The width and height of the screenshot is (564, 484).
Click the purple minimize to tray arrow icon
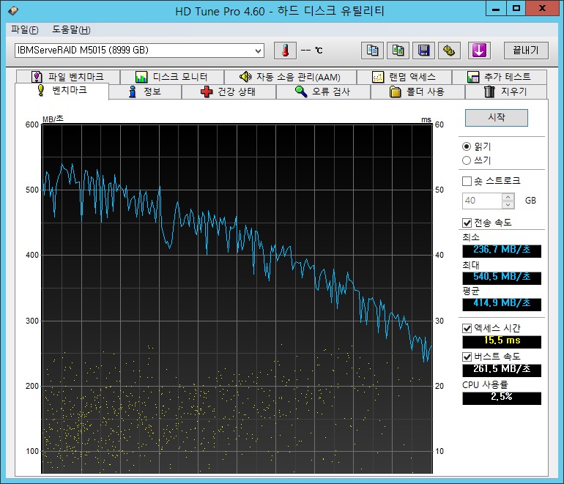[x=479, y=51]
